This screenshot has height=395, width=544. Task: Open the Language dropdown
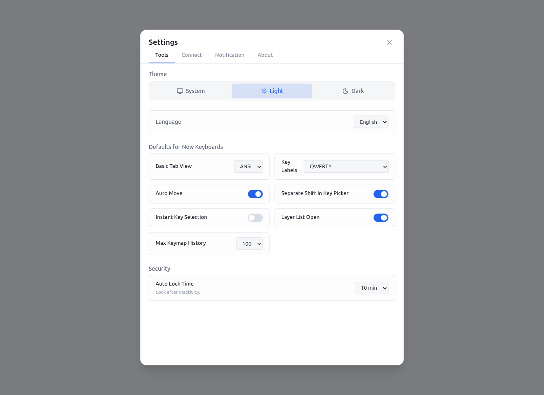pyautogui.click(x=370, y=122)
